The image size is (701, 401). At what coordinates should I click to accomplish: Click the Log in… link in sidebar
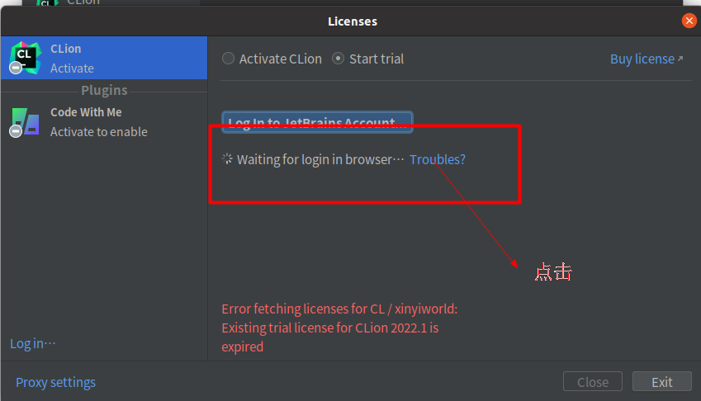click(x=33, y=343)
